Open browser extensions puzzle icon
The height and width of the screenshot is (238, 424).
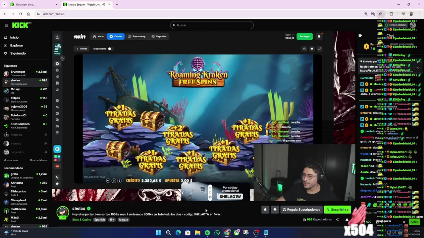coord(392,14)
